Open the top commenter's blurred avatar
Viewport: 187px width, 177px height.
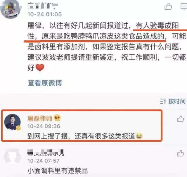[x=11, y=9]
